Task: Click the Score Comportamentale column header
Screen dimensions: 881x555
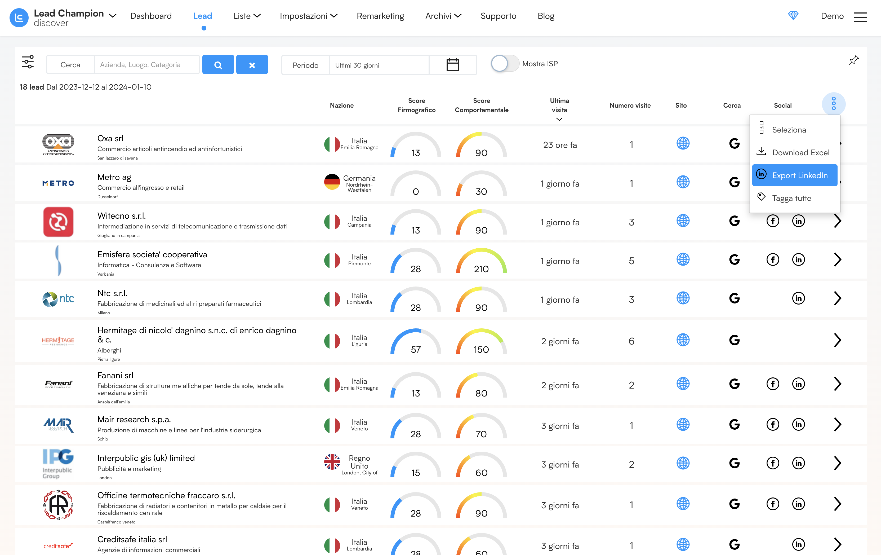Action: 482,105
